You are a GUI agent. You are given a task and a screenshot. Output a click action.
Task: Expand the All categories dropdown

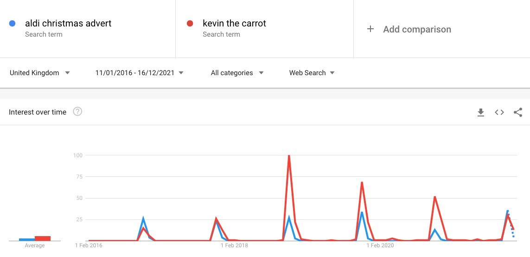tap(237, 73)
